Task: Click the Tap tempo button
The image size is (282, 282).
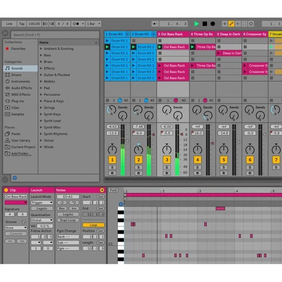Action: coord(22,24)
